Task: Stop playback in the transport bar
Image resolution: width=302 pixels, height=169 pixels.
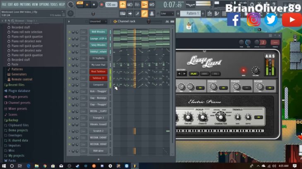Action: [x=94, y=5]
